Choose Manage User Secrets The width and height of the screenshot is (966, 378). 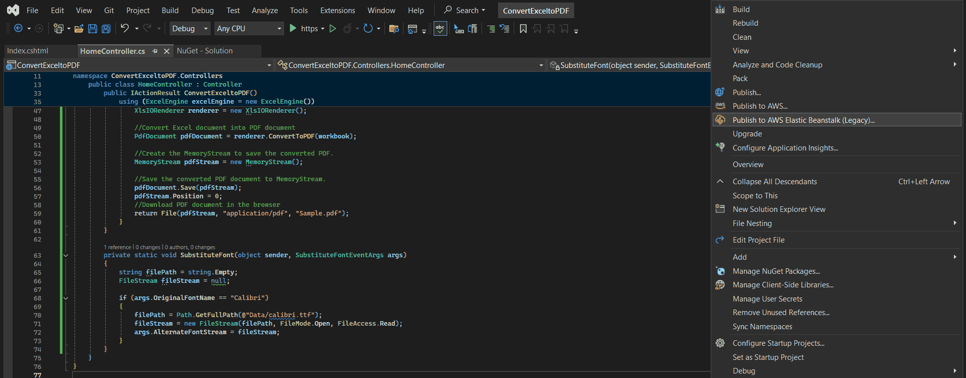(x=837, y=299)
